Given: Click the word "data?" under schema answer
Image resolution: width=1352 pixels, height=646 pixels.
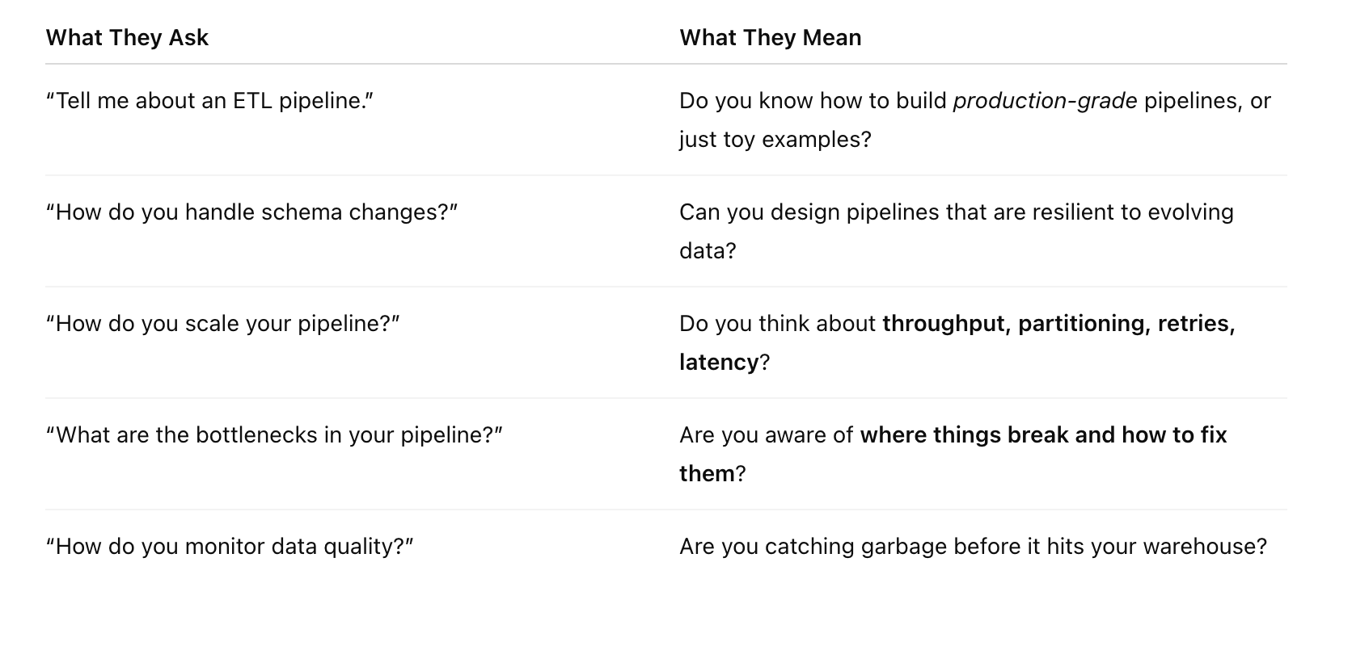Looking at the screenshot, I should point(708,251).
